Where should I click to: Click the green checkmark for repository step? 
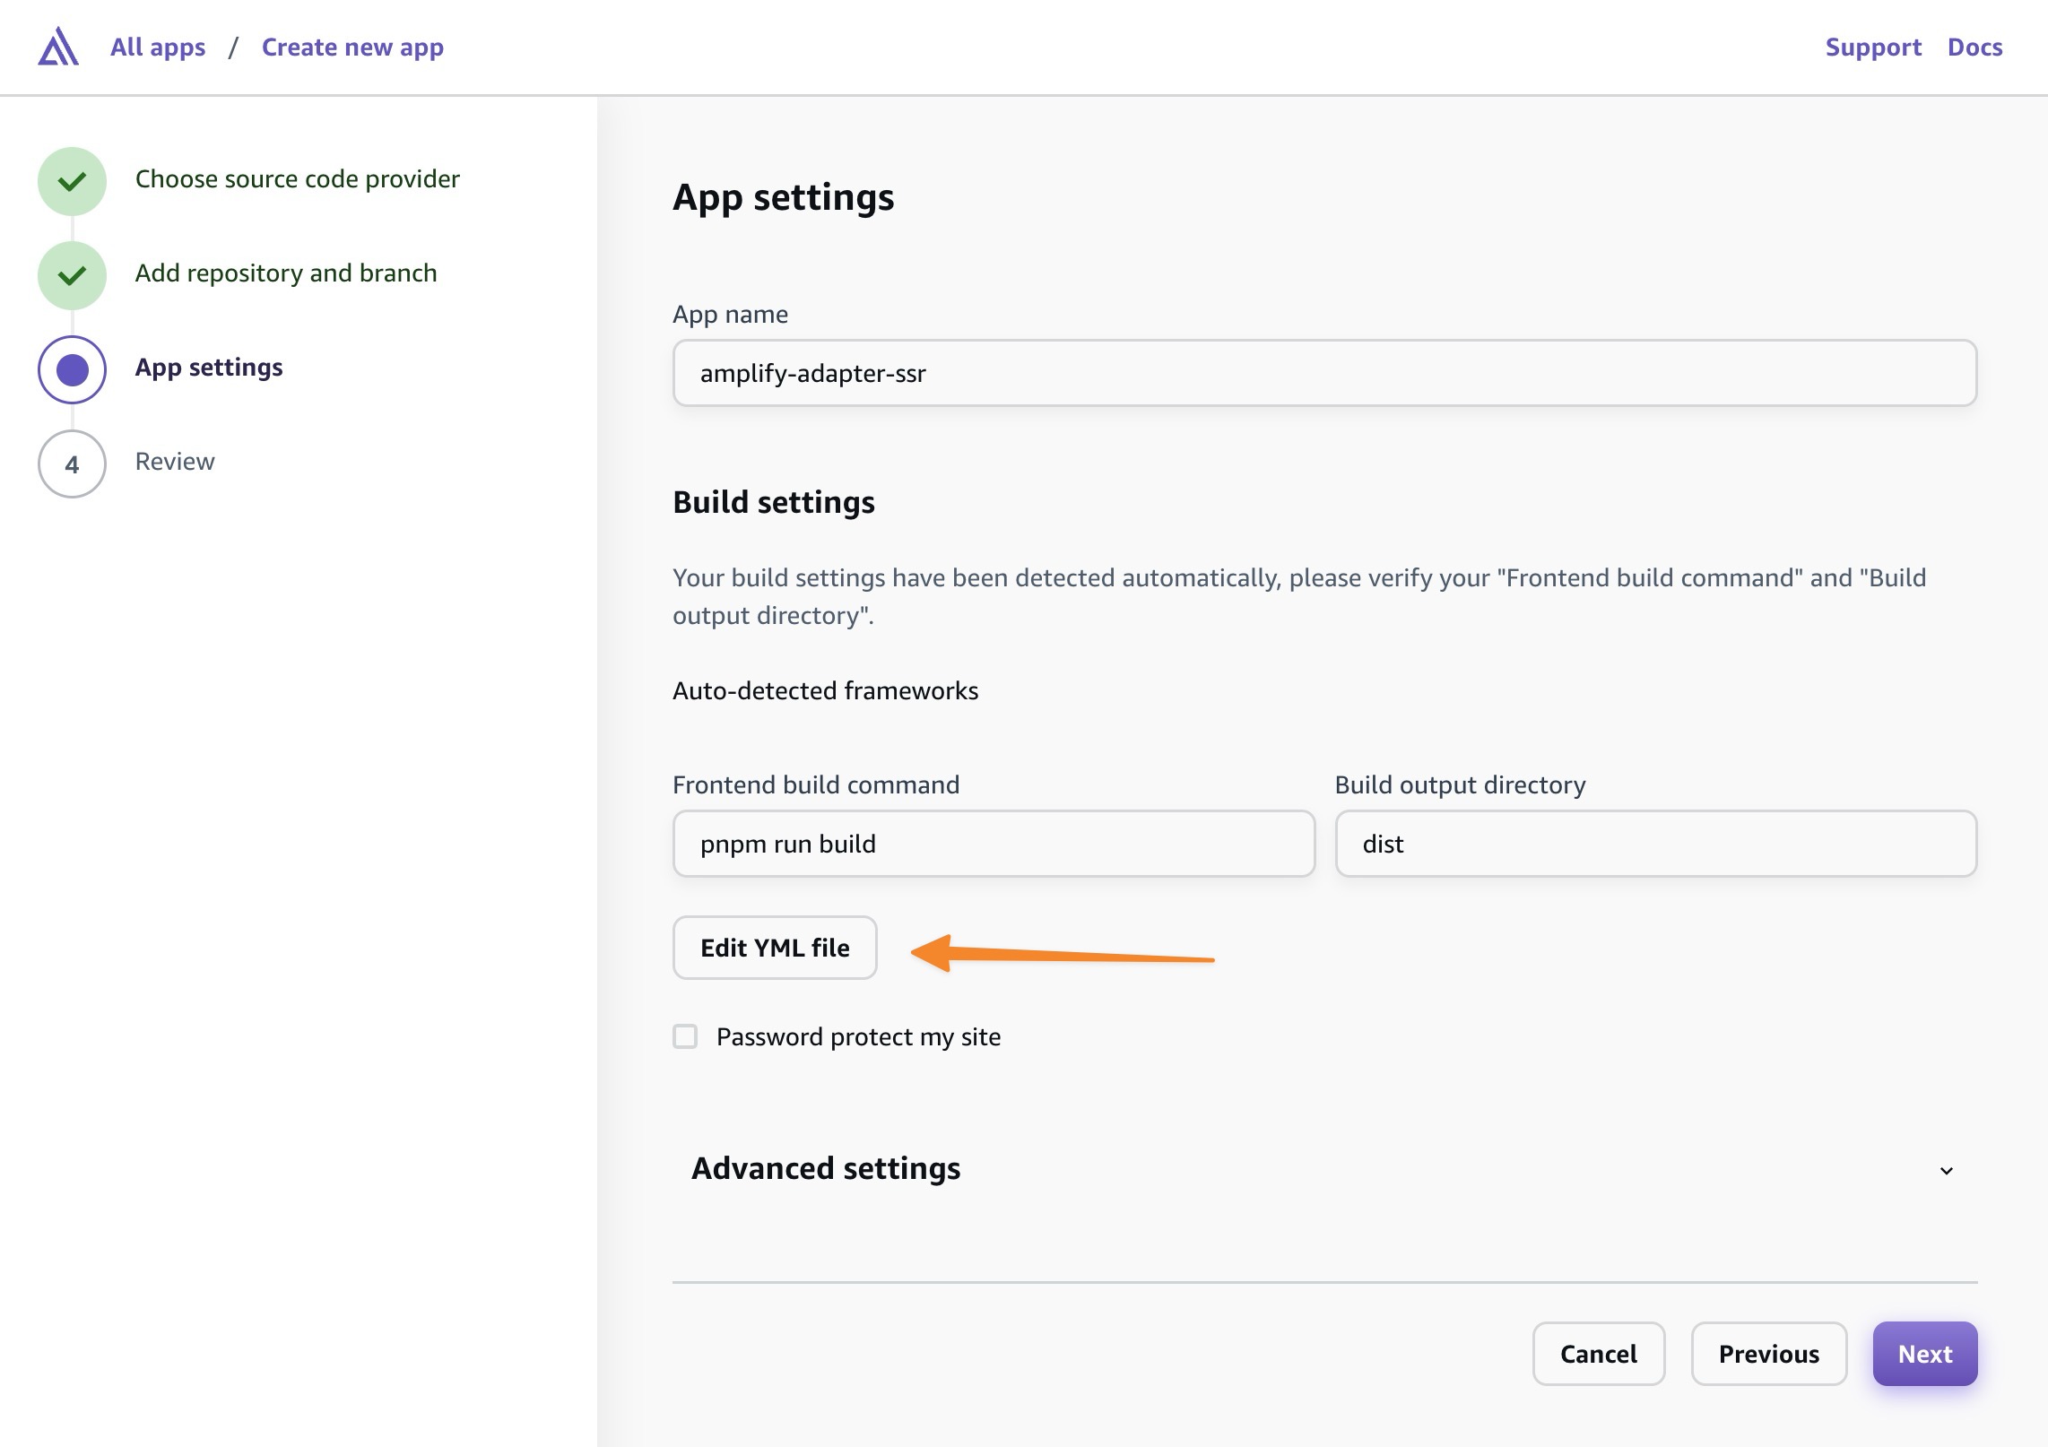tap(72, 275)
